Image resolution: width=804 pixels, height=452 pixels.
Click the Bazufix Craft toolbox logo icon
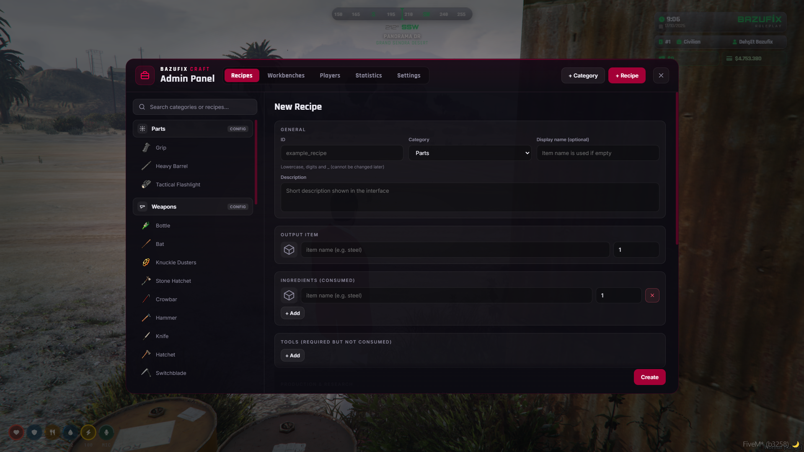[145, 75]
